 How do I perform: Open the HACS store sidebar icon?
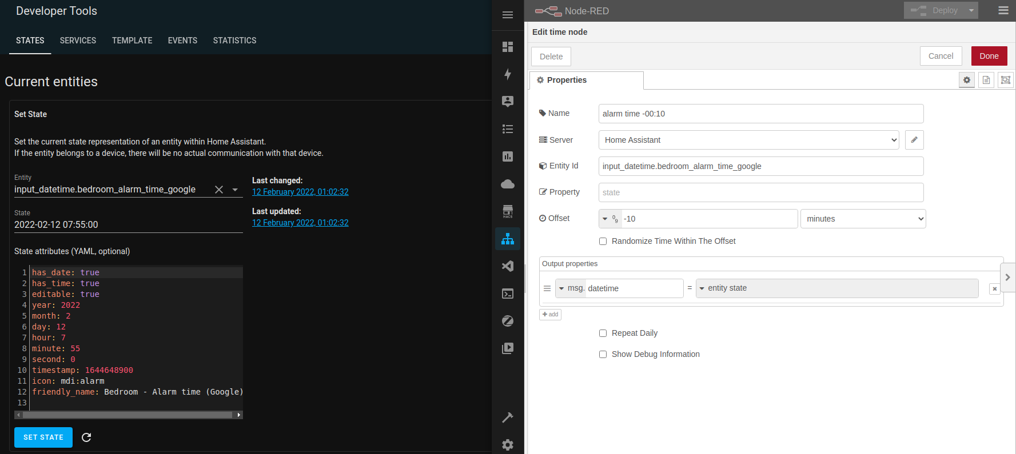coord(508,211)
